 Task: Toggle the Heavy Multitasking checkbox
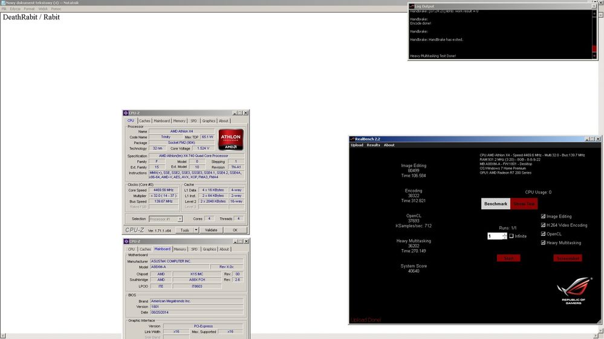click(543, 243)
